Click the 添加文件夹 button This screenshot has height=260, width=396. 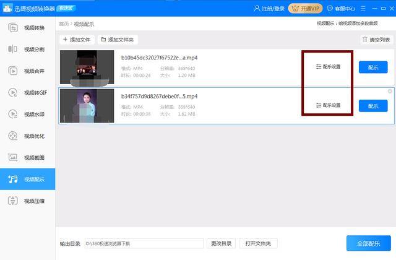(118, 40)
